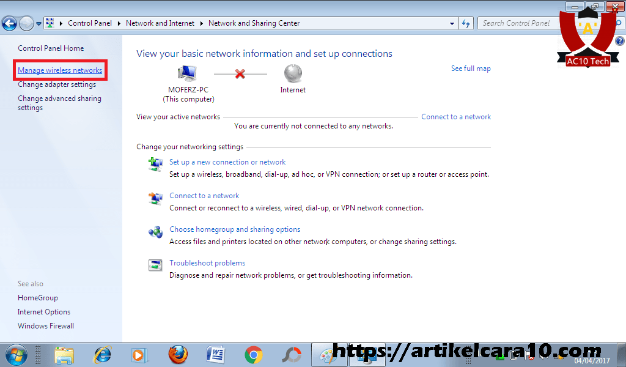Click the Troubleshoot problems link
626x367 pixels.
(207, 263)
